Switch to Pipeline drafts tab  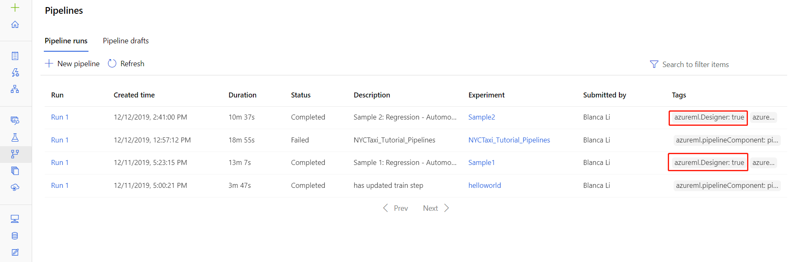click(126, 41)
